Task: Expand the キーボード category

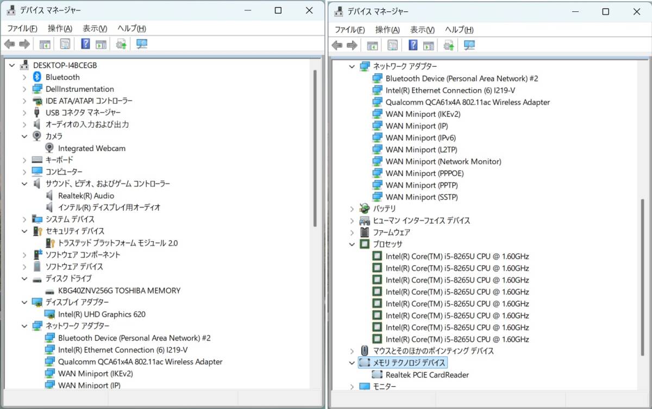Action: tap(24, 160)
